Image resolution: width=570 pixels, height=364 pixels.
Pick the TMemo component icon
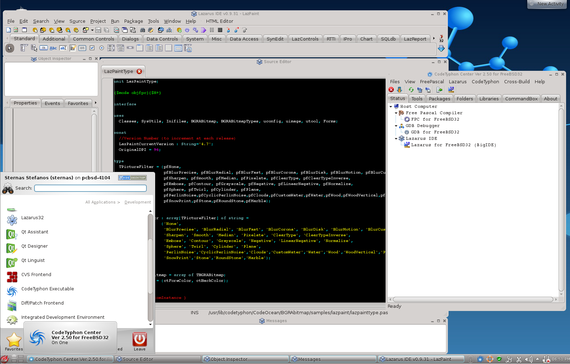(x=73, y=48)
